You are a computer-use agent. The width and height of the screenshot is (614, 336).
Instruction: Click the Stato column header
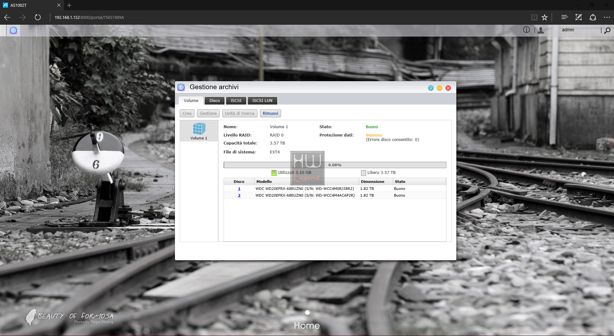pos(419,182)
